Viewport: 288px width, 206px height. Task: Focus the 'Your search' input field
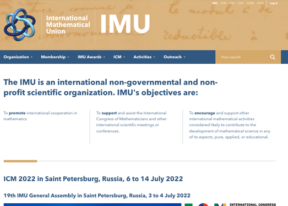tap(242, 57)
